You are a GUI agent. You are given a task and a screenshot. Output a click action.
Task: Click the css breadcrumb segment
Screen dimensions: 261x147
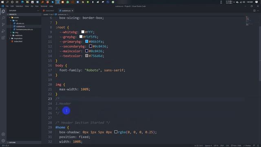tap(51, 15)
